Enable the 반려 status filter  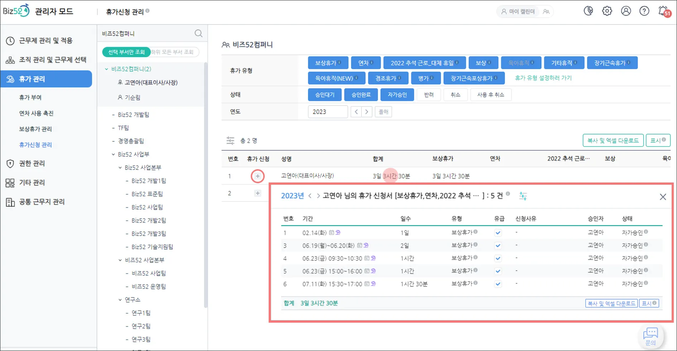(429, 95)
